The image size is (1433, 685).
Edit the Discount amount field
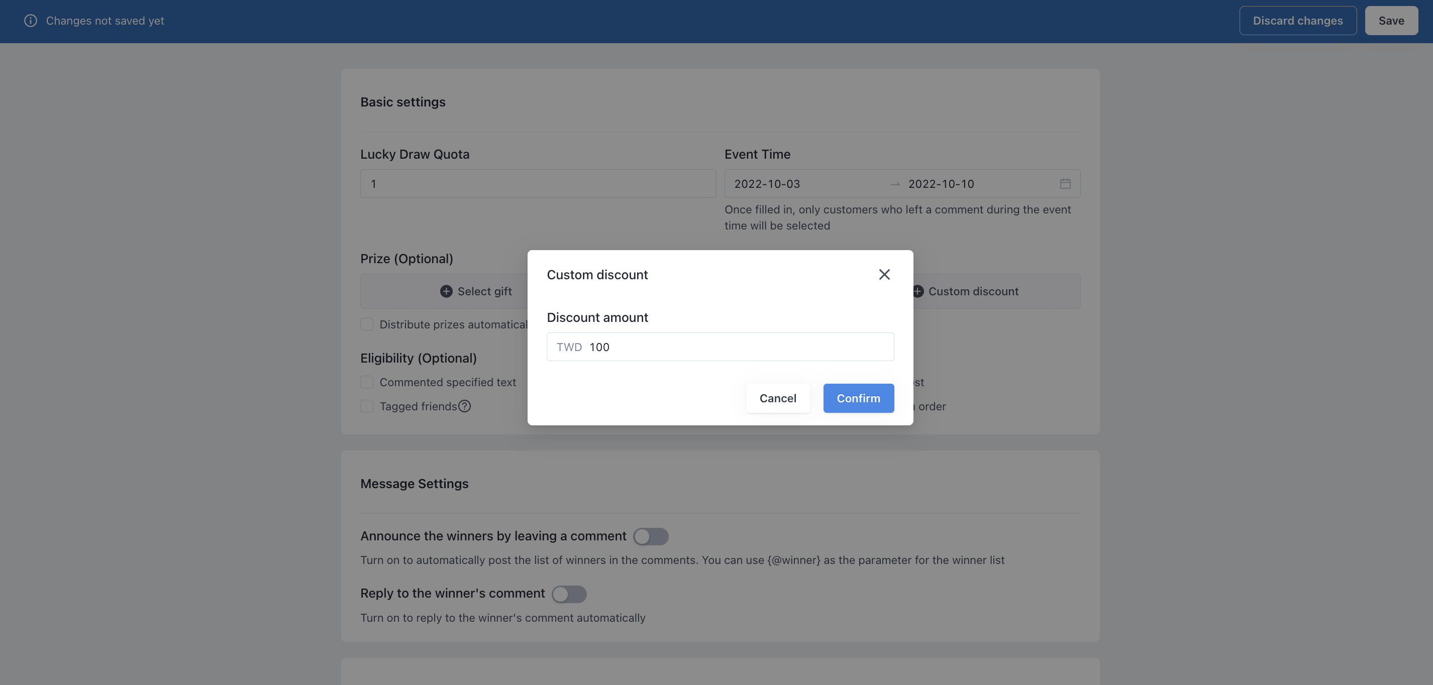(x=720, y=347)
